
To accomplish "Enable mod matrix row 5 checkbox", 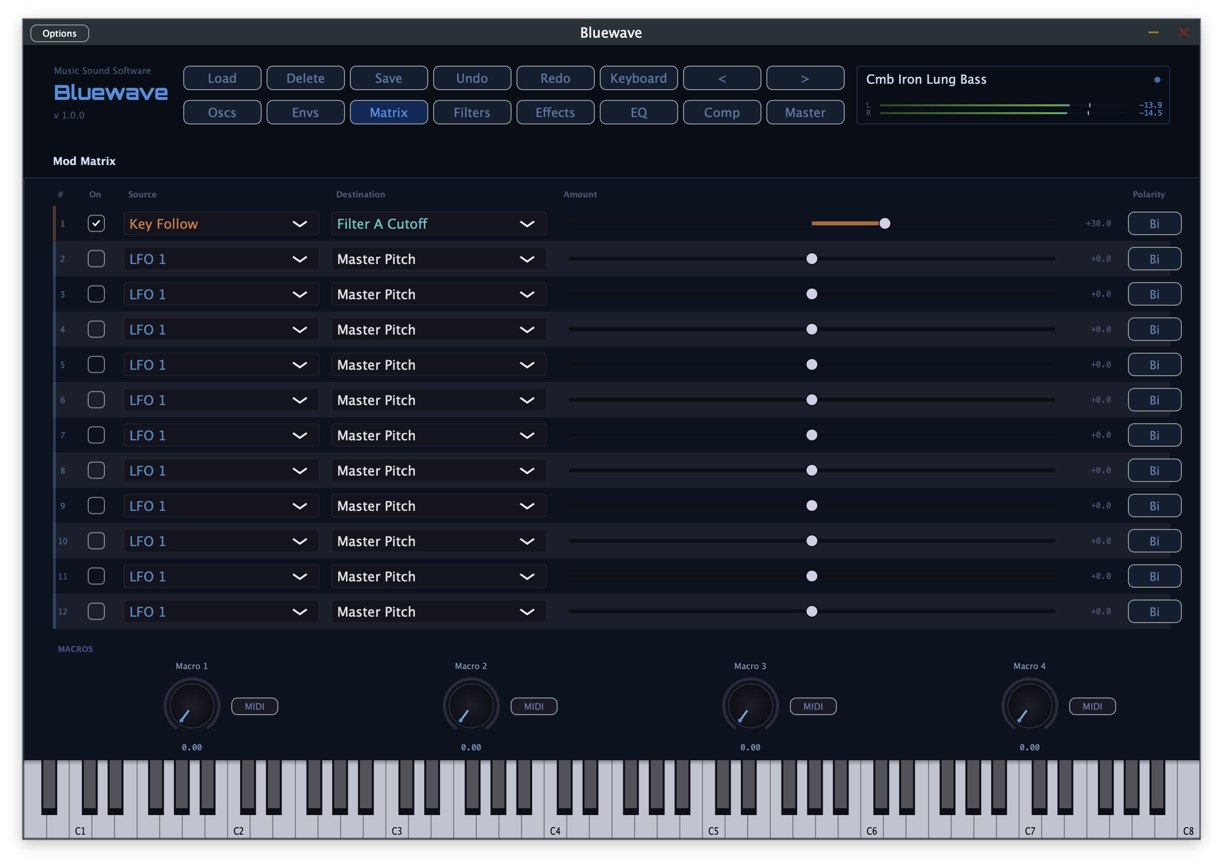I will [x=96, y=364].
